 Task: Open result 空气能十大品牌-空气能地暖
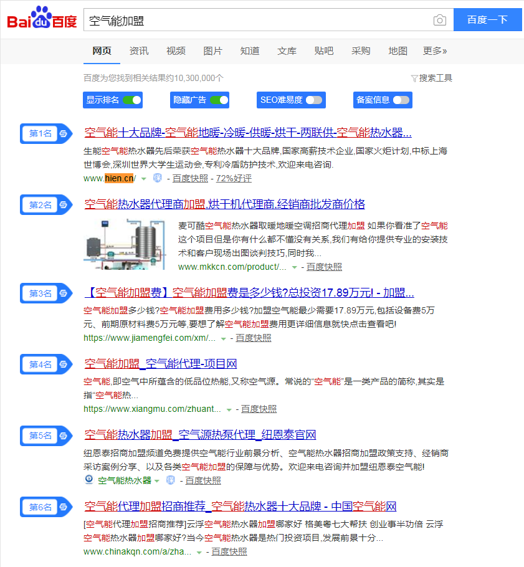tap(248, 132)
